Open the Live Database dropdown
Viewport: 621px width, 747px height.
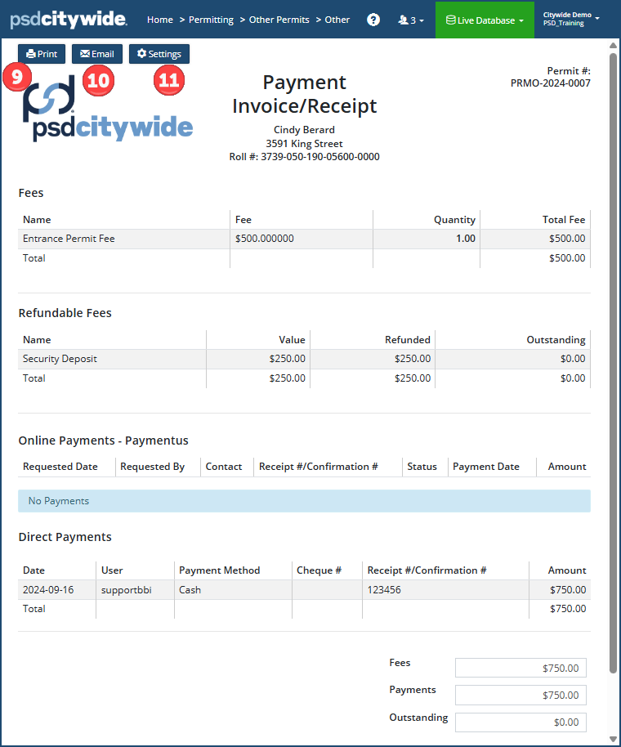[485, 20]
